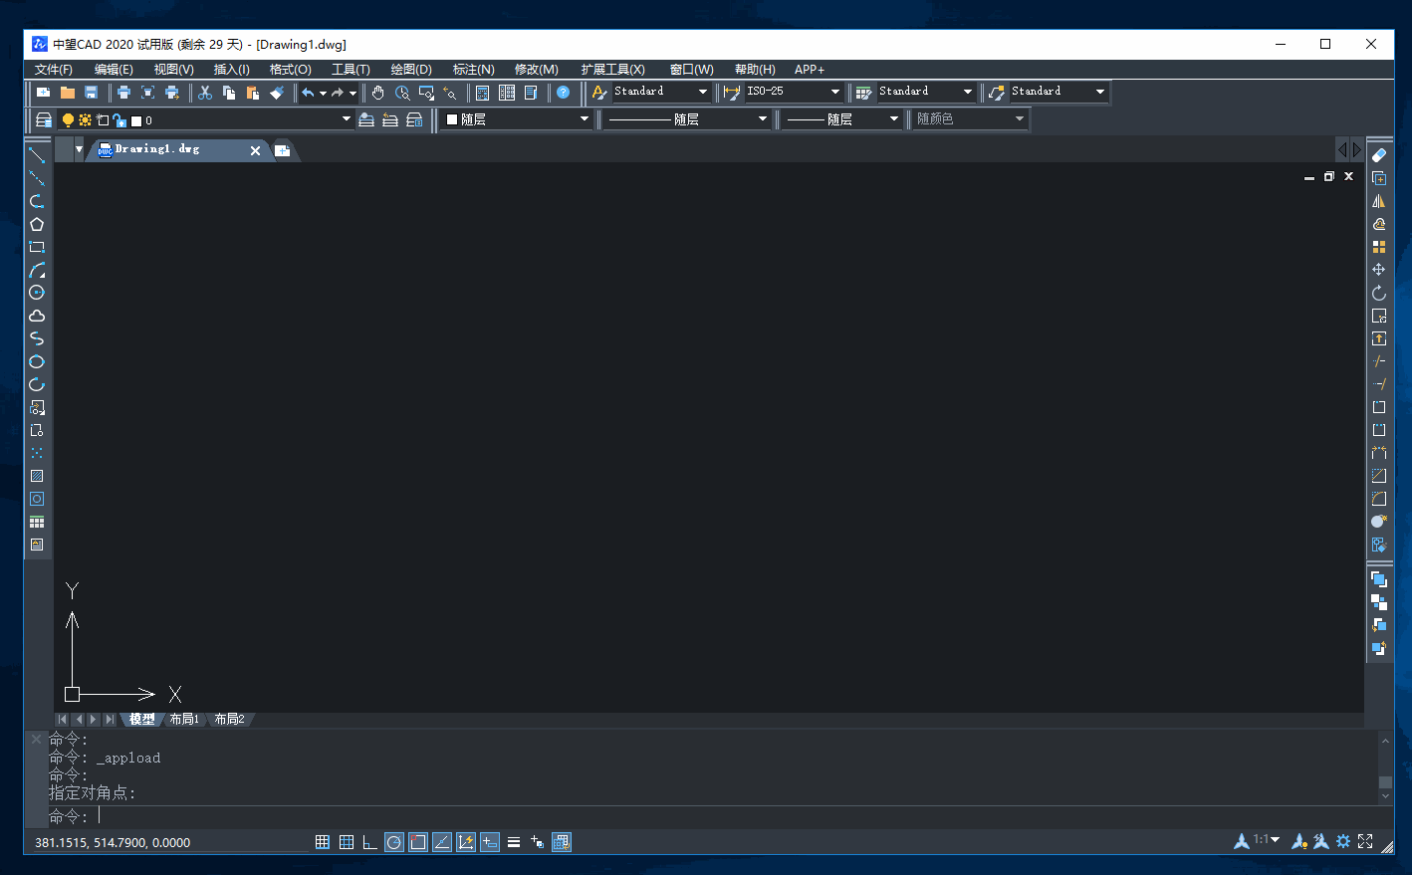The width and height of the screenshot is (1412, 875).
Task: Choose the Revision Cloud tool
Action: click(37, 316)
